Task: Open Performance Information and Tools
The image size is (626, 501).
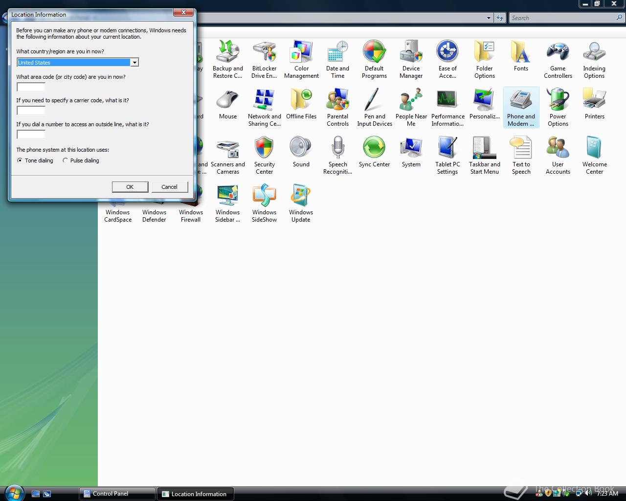Action: click(447, 108)
